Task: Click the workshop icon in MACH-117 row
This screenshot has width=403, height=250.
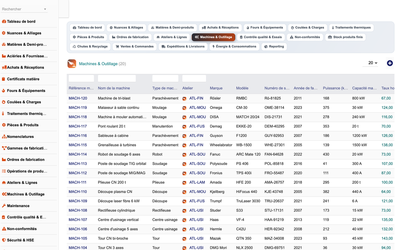Action: [184, 127]
